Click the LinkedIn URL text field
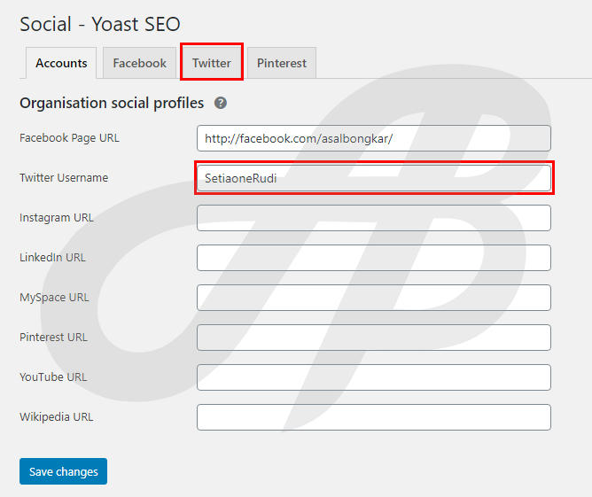 click(374, 258)
